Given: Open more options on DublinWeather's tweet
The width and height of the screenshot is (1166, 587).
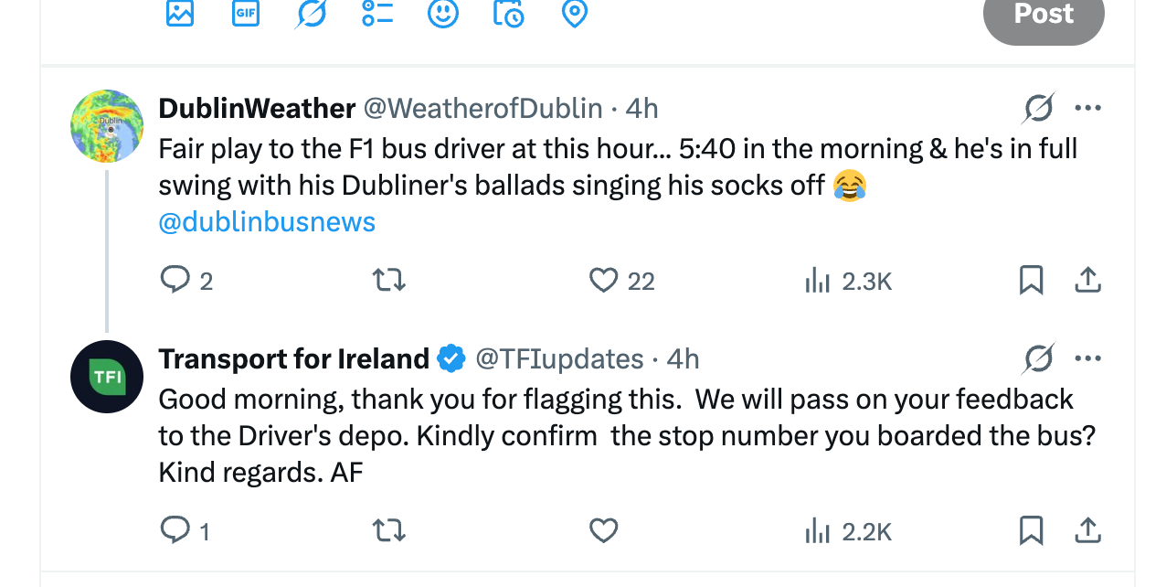Looking at the screenshot, I should pyautogui.click(x=1087, y=109).
